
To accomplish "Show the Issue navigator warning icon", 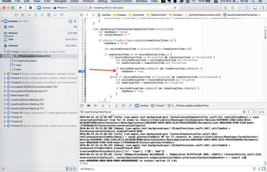I will click(x=36, y=15).
